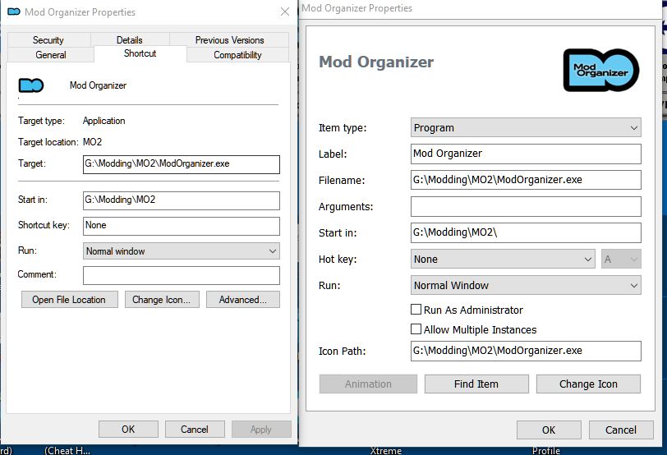Click the Find Item button

coord(476,384)
